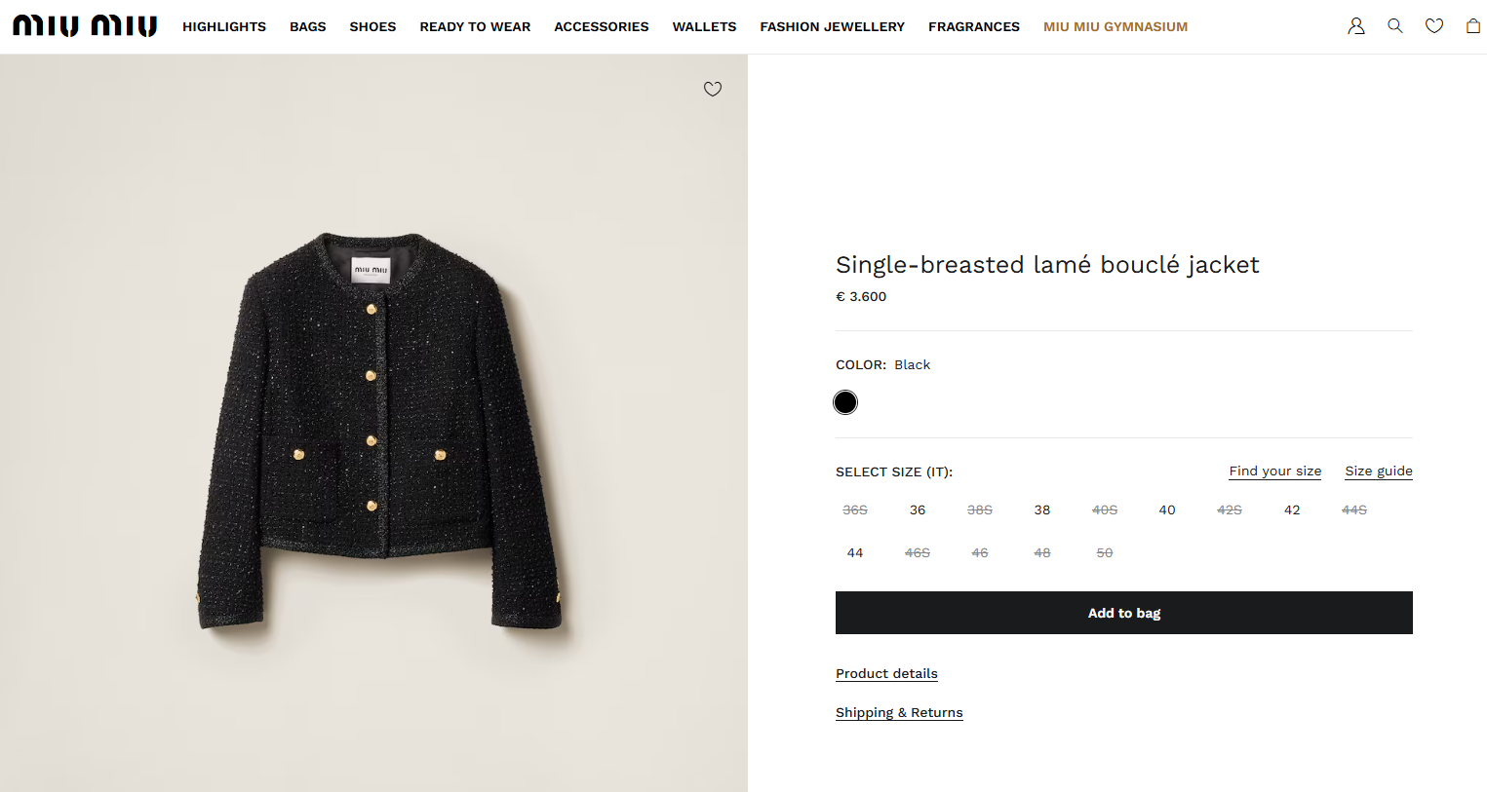Go to Miu Miu logo homepage
Viewport: 1487px width, 792px height.
click(x=85, y=26)
